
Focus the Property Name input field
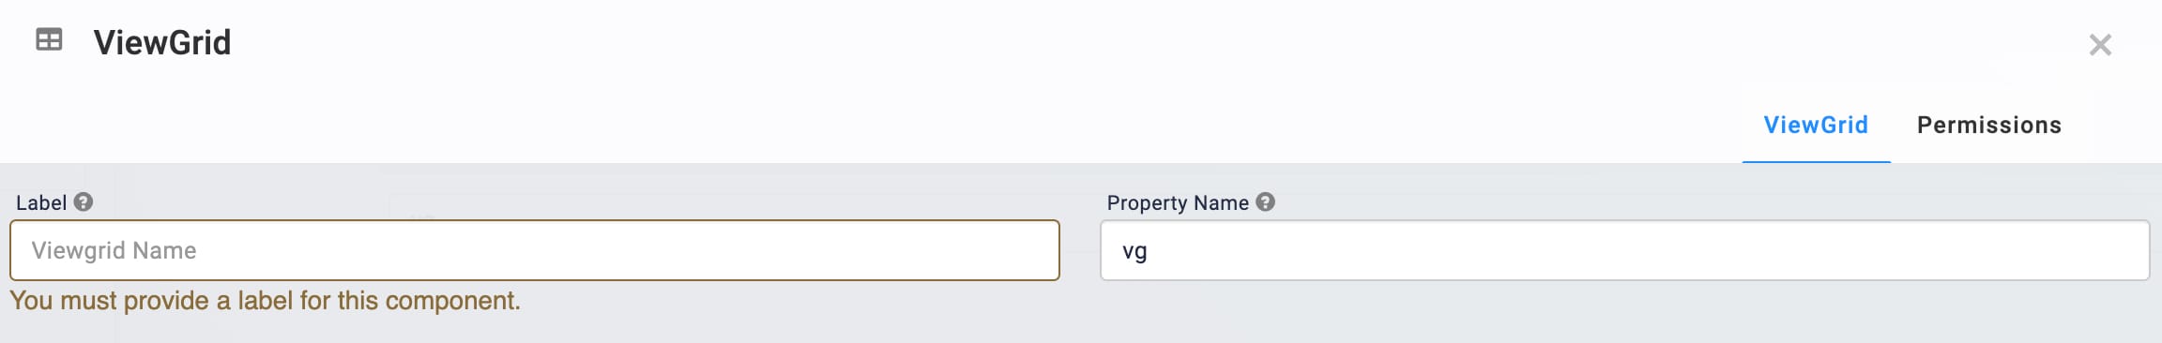click(x=1624, y=250)
